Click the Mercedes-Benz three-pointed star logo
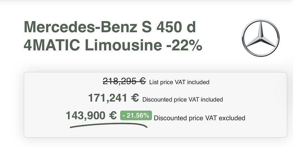Image resolution: width=293 pixels, height=147 pixels. [x=260, y=38]
